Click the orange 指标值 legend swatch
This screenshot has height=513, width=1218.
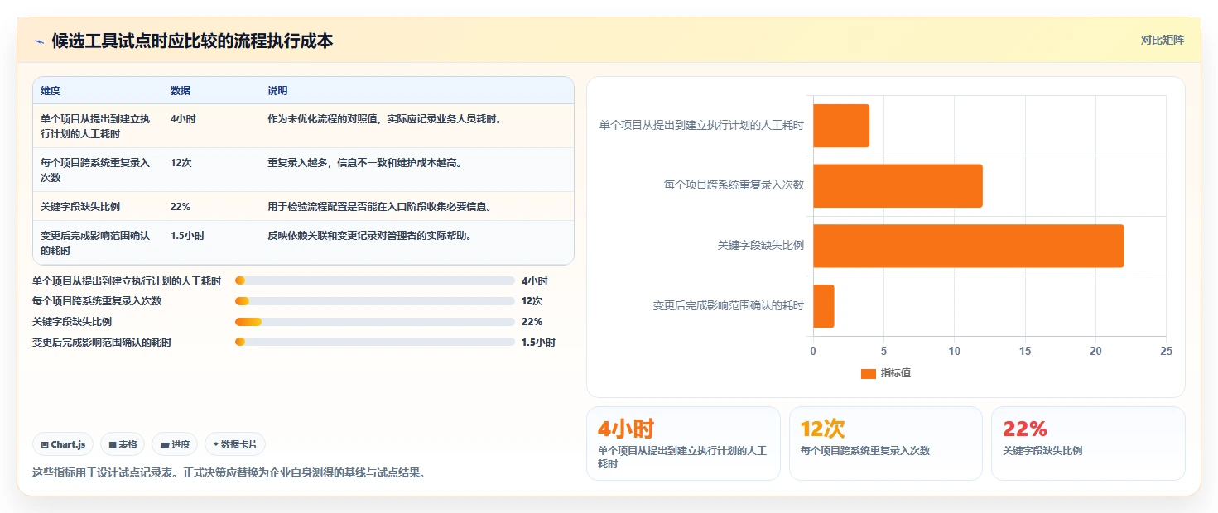(x=868, y=374)
